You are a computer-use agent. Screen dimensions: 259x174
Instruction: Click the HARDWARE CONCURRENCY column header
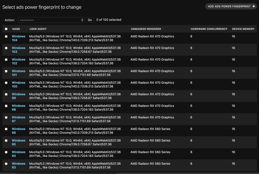[209, 29]
